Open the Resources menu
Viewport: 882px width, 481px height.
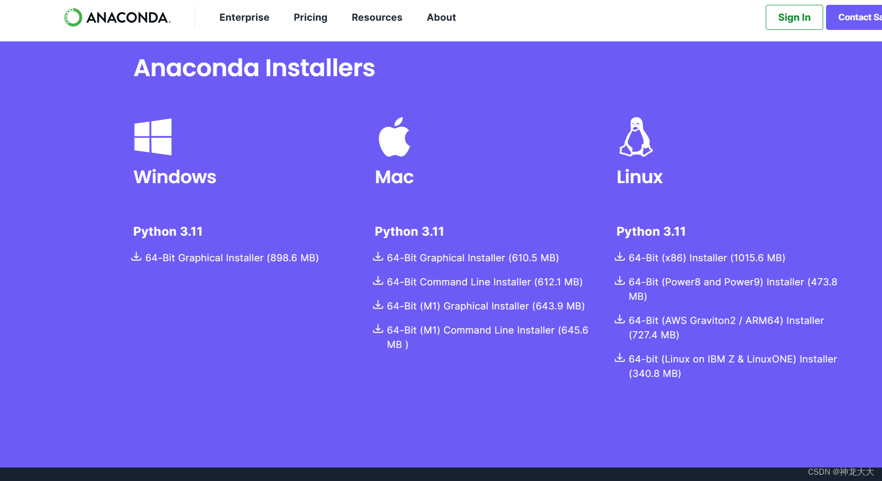tap(377, 17)
